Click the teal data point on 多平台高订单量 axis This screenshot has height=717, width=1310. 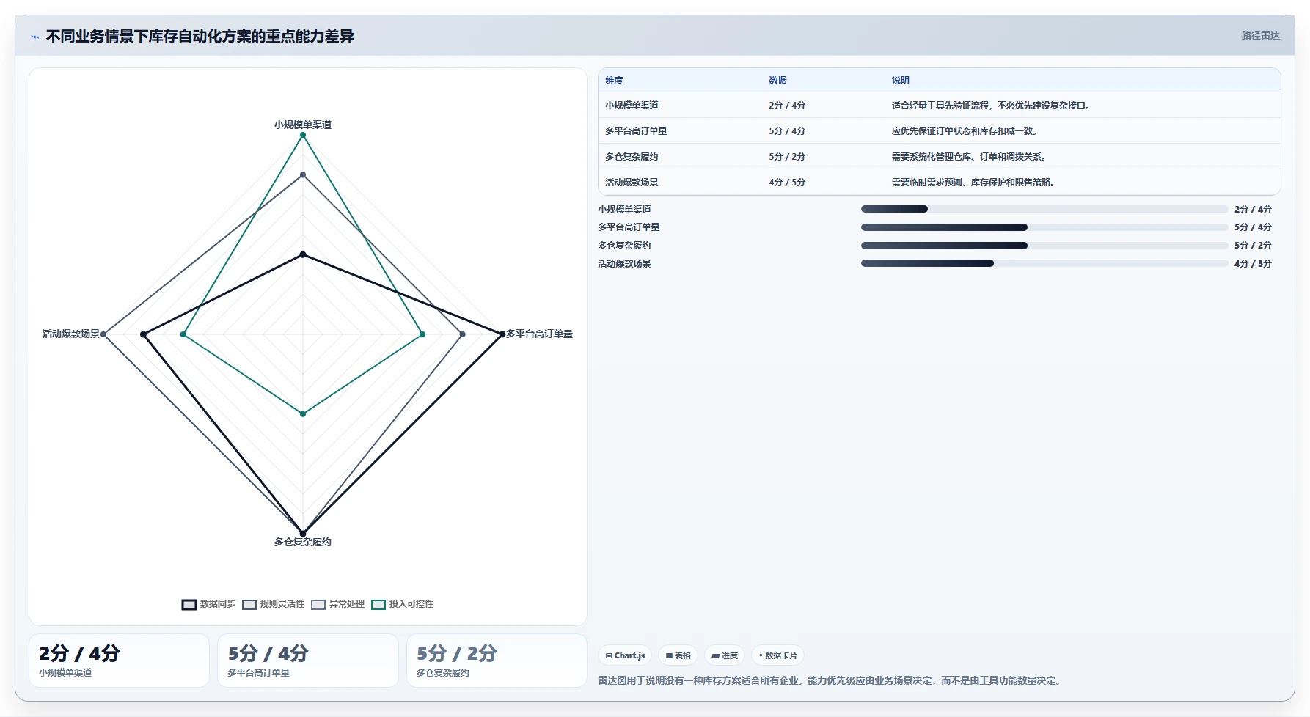[422, 334]
